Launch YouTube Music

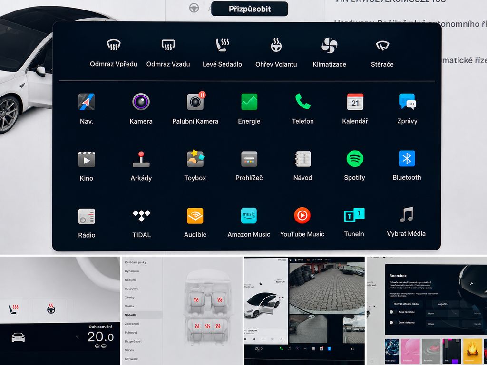[302, 222]
